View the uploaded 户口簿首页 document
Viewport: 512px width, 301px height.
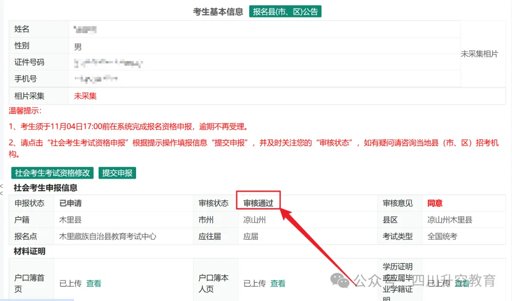[94, 283]
